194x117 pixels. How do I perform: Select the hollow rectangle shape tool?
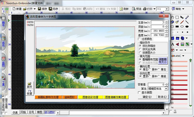[x=172, y=27]
